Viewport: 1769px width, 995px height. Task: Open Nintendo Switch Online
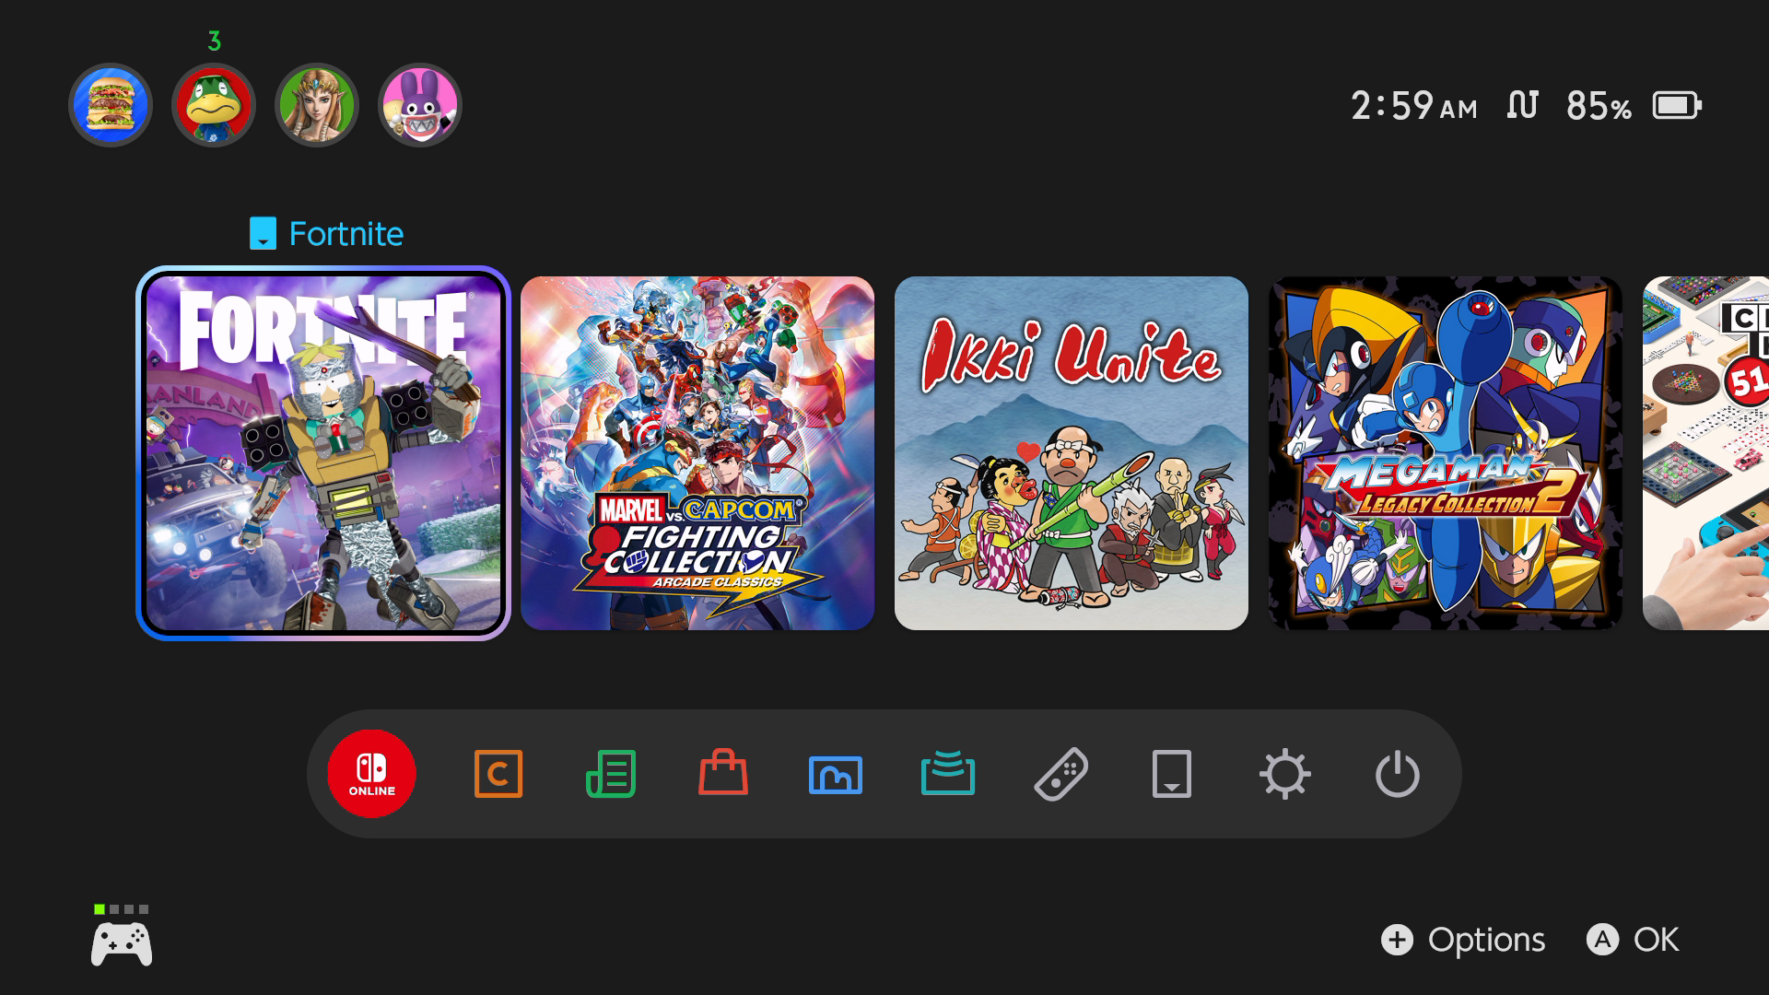point(371,774)
